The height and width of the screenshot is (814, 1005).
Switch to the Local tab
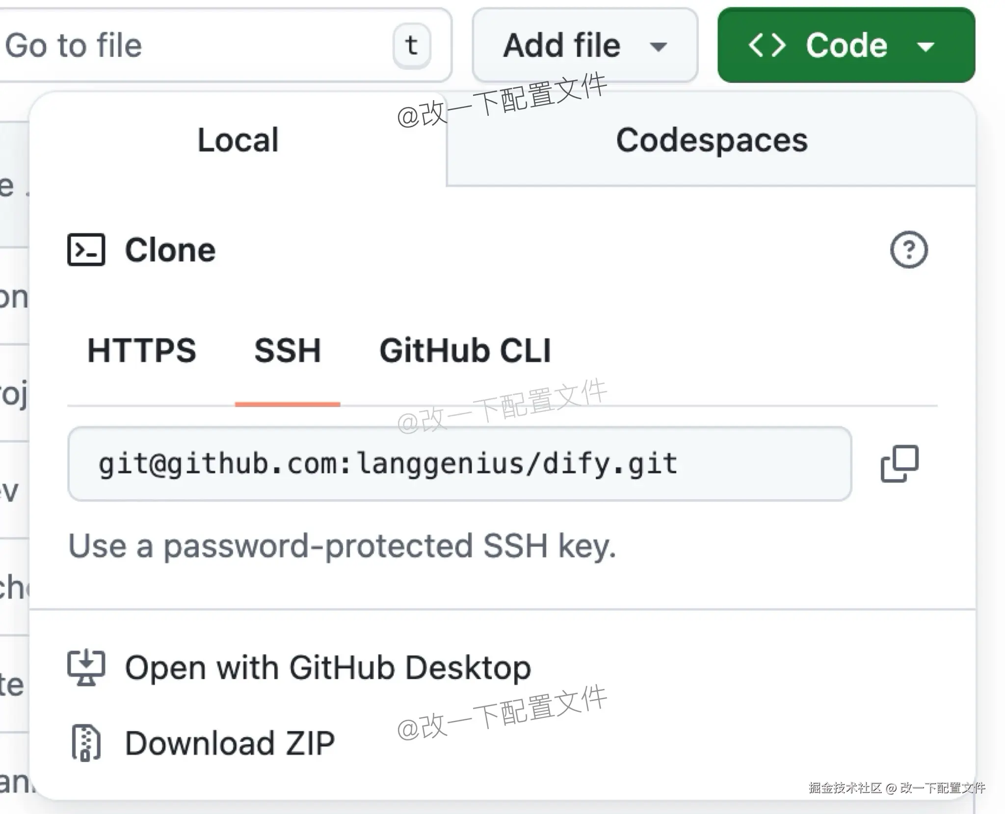(x=238, y=140)
